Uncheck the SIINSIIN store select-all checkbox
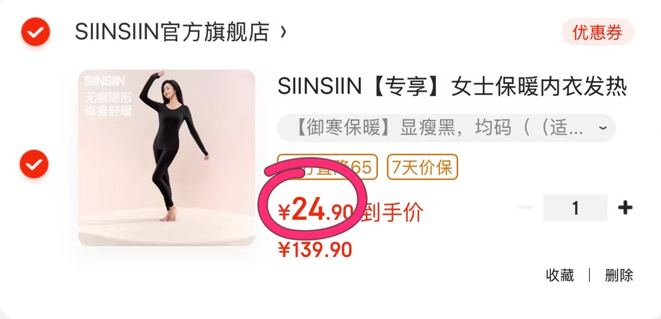The image size is (661, 319). pos(36,32)
